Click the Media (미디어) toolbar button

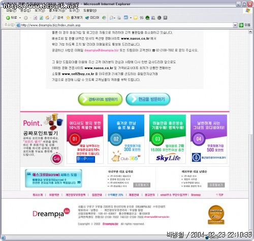pyautogui.click(x=92, y=18)
